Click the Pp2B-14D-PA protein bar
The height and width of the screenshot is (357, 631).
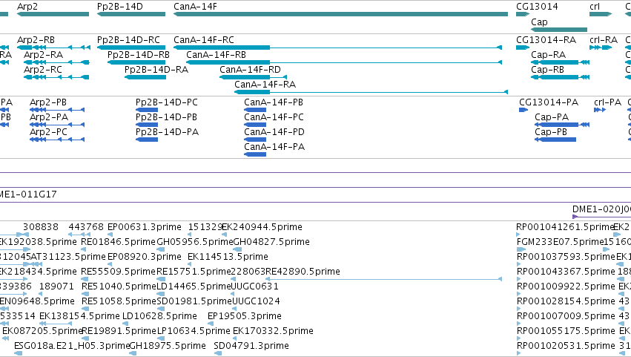point(147,140)
